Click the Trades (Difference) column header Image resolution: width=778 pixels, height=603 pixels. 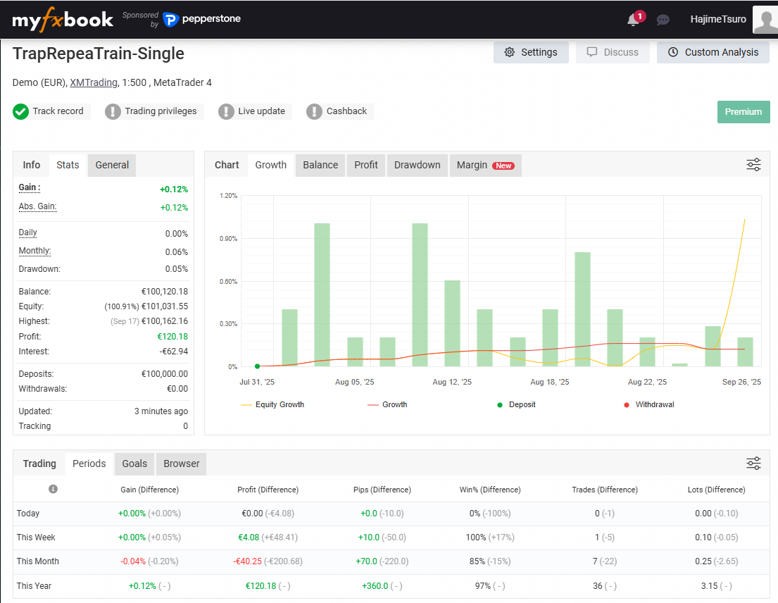[x=605, y=490]
